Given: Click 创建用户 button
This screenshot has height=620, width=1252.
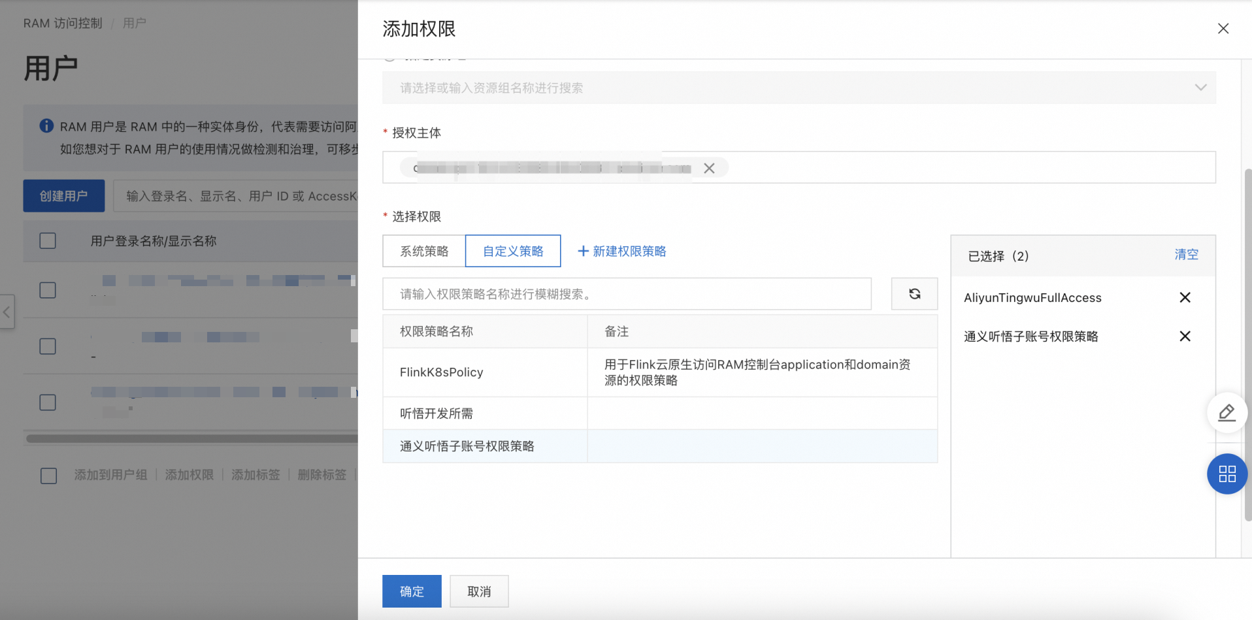Looking at the screenshot, I should (63, 196).
